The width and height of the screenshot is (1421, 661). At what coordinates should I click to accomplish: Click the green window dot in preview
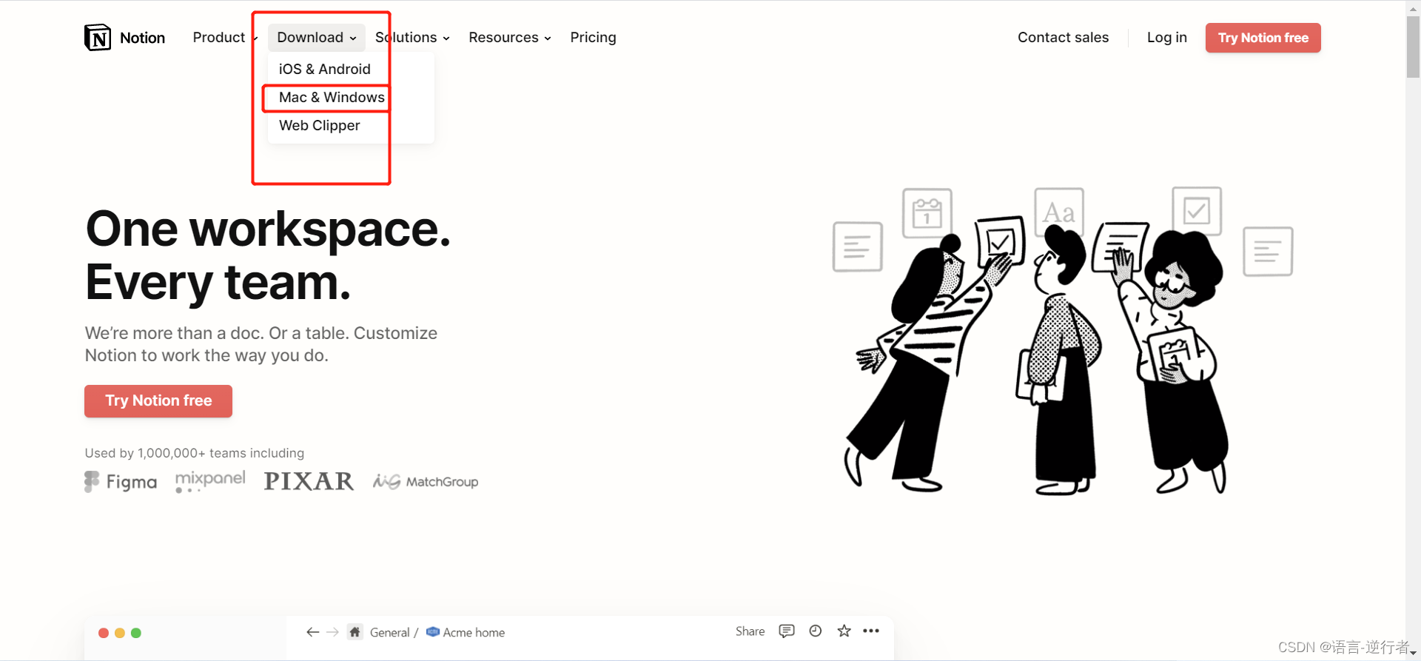136,633
